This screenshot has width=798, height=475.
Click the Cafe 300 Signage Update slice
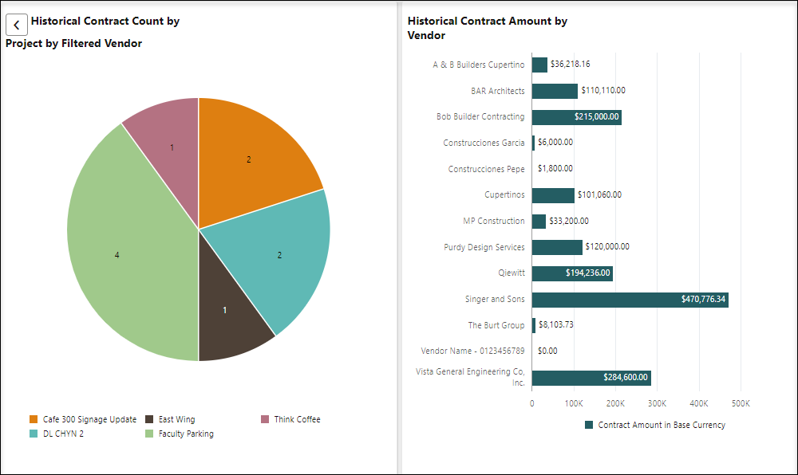[248, 159]
